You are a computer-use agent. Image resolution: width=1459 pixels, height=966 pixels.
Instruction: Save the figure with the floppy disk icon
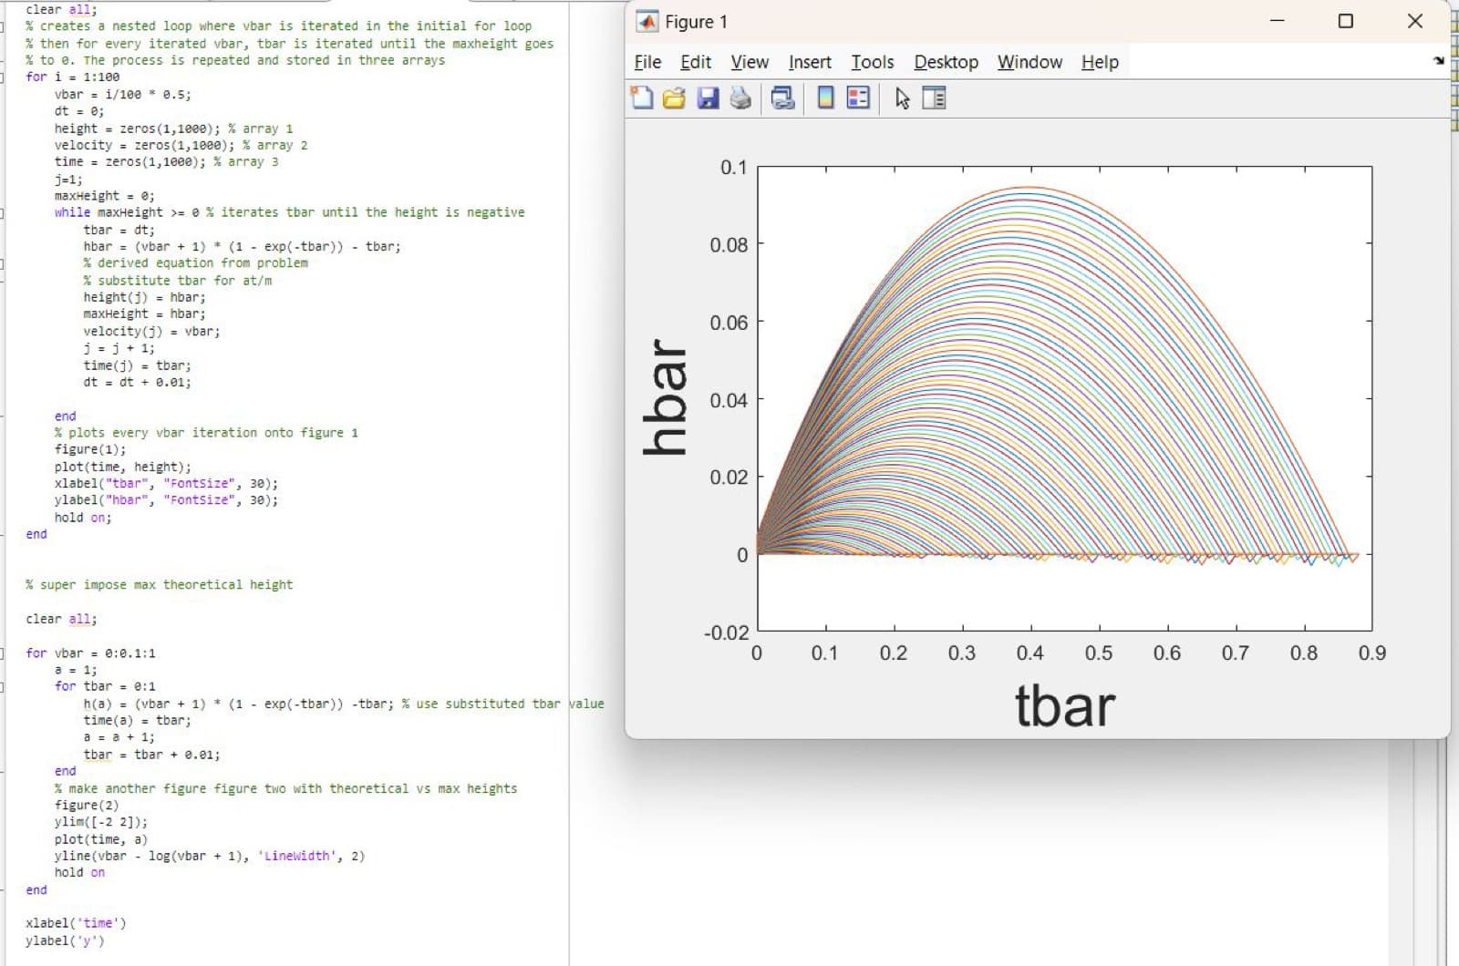point(708,98)
